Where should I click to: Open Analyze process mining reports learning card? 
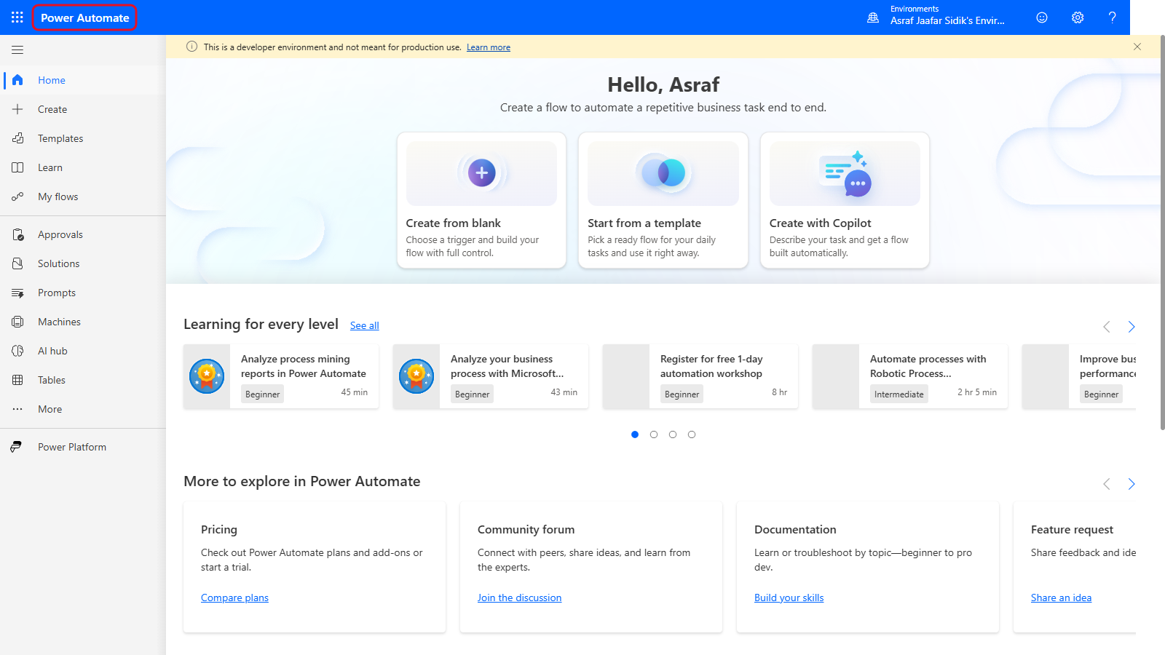pyautogui.click(x=281, y=376)
